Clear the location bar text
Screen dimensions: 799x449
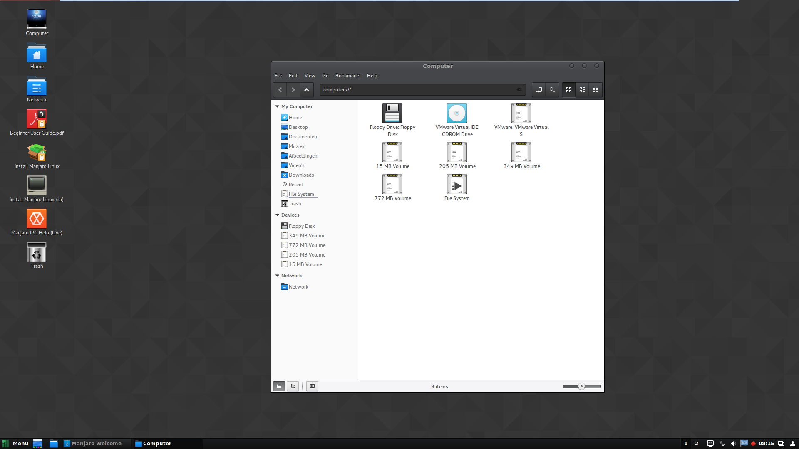(519, 89)
